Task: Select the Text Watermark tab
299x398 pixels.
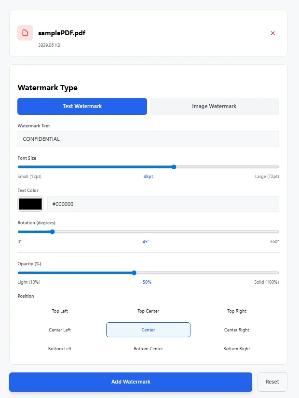Action: point(82,106)
